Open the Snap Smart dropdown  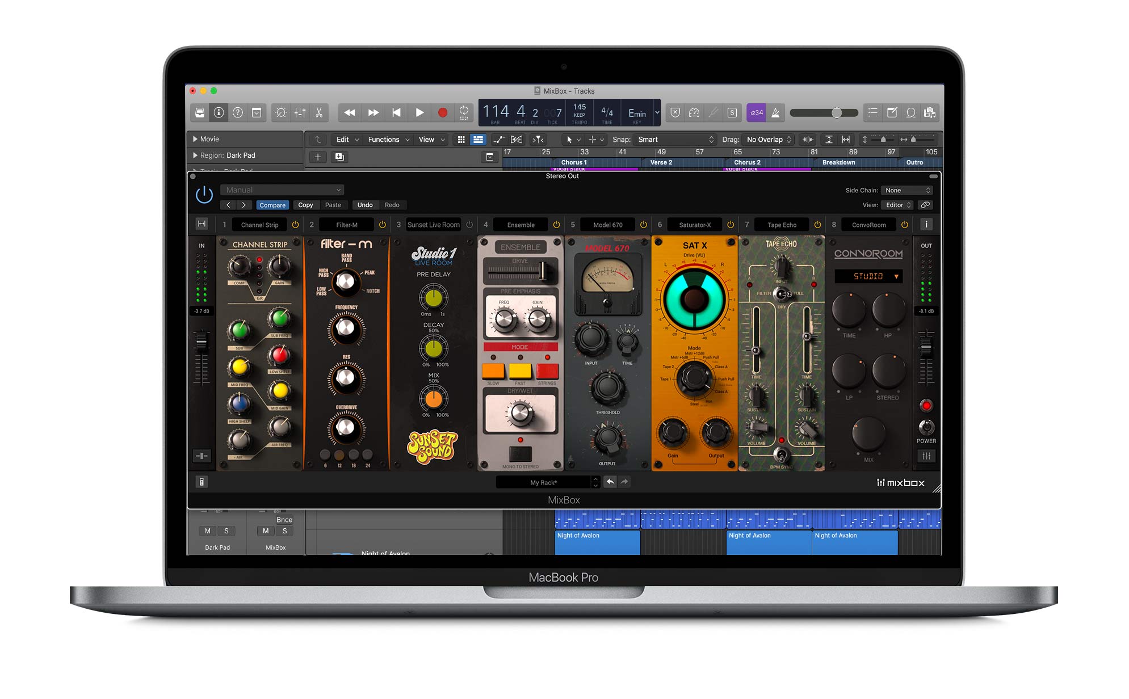click(674, 140)
